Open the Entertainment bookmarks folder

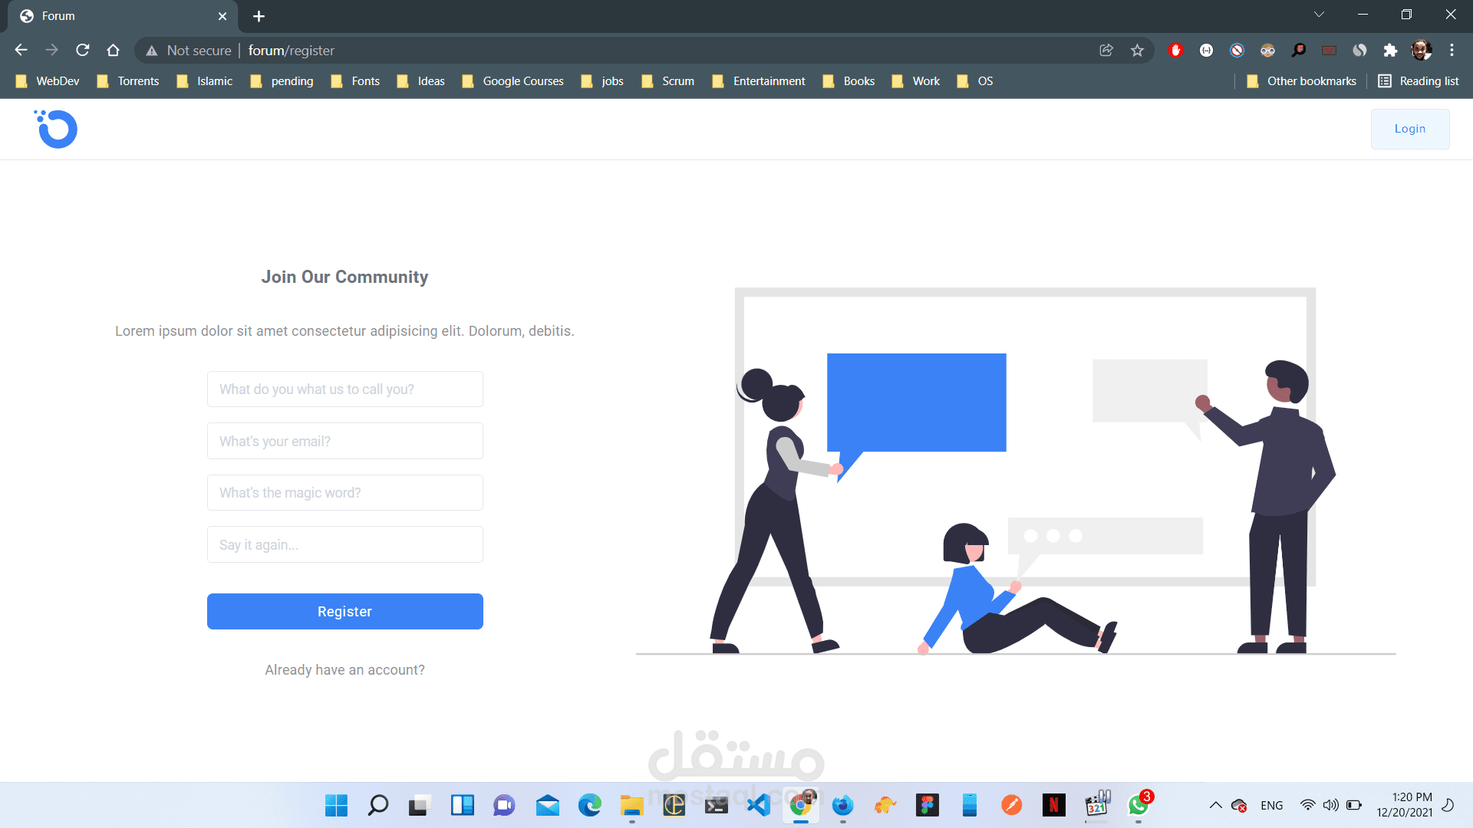pos(759,81)
